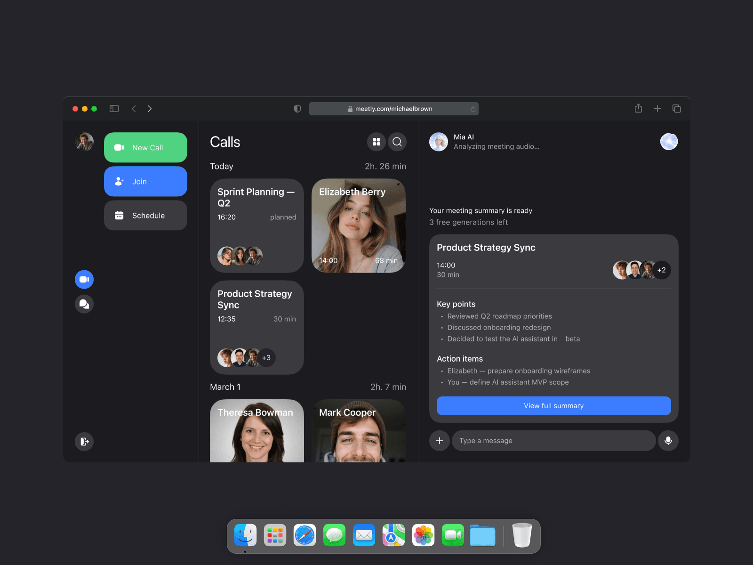
Task: Click the logout icon in sidebar
Action: [x=84, y=442]
